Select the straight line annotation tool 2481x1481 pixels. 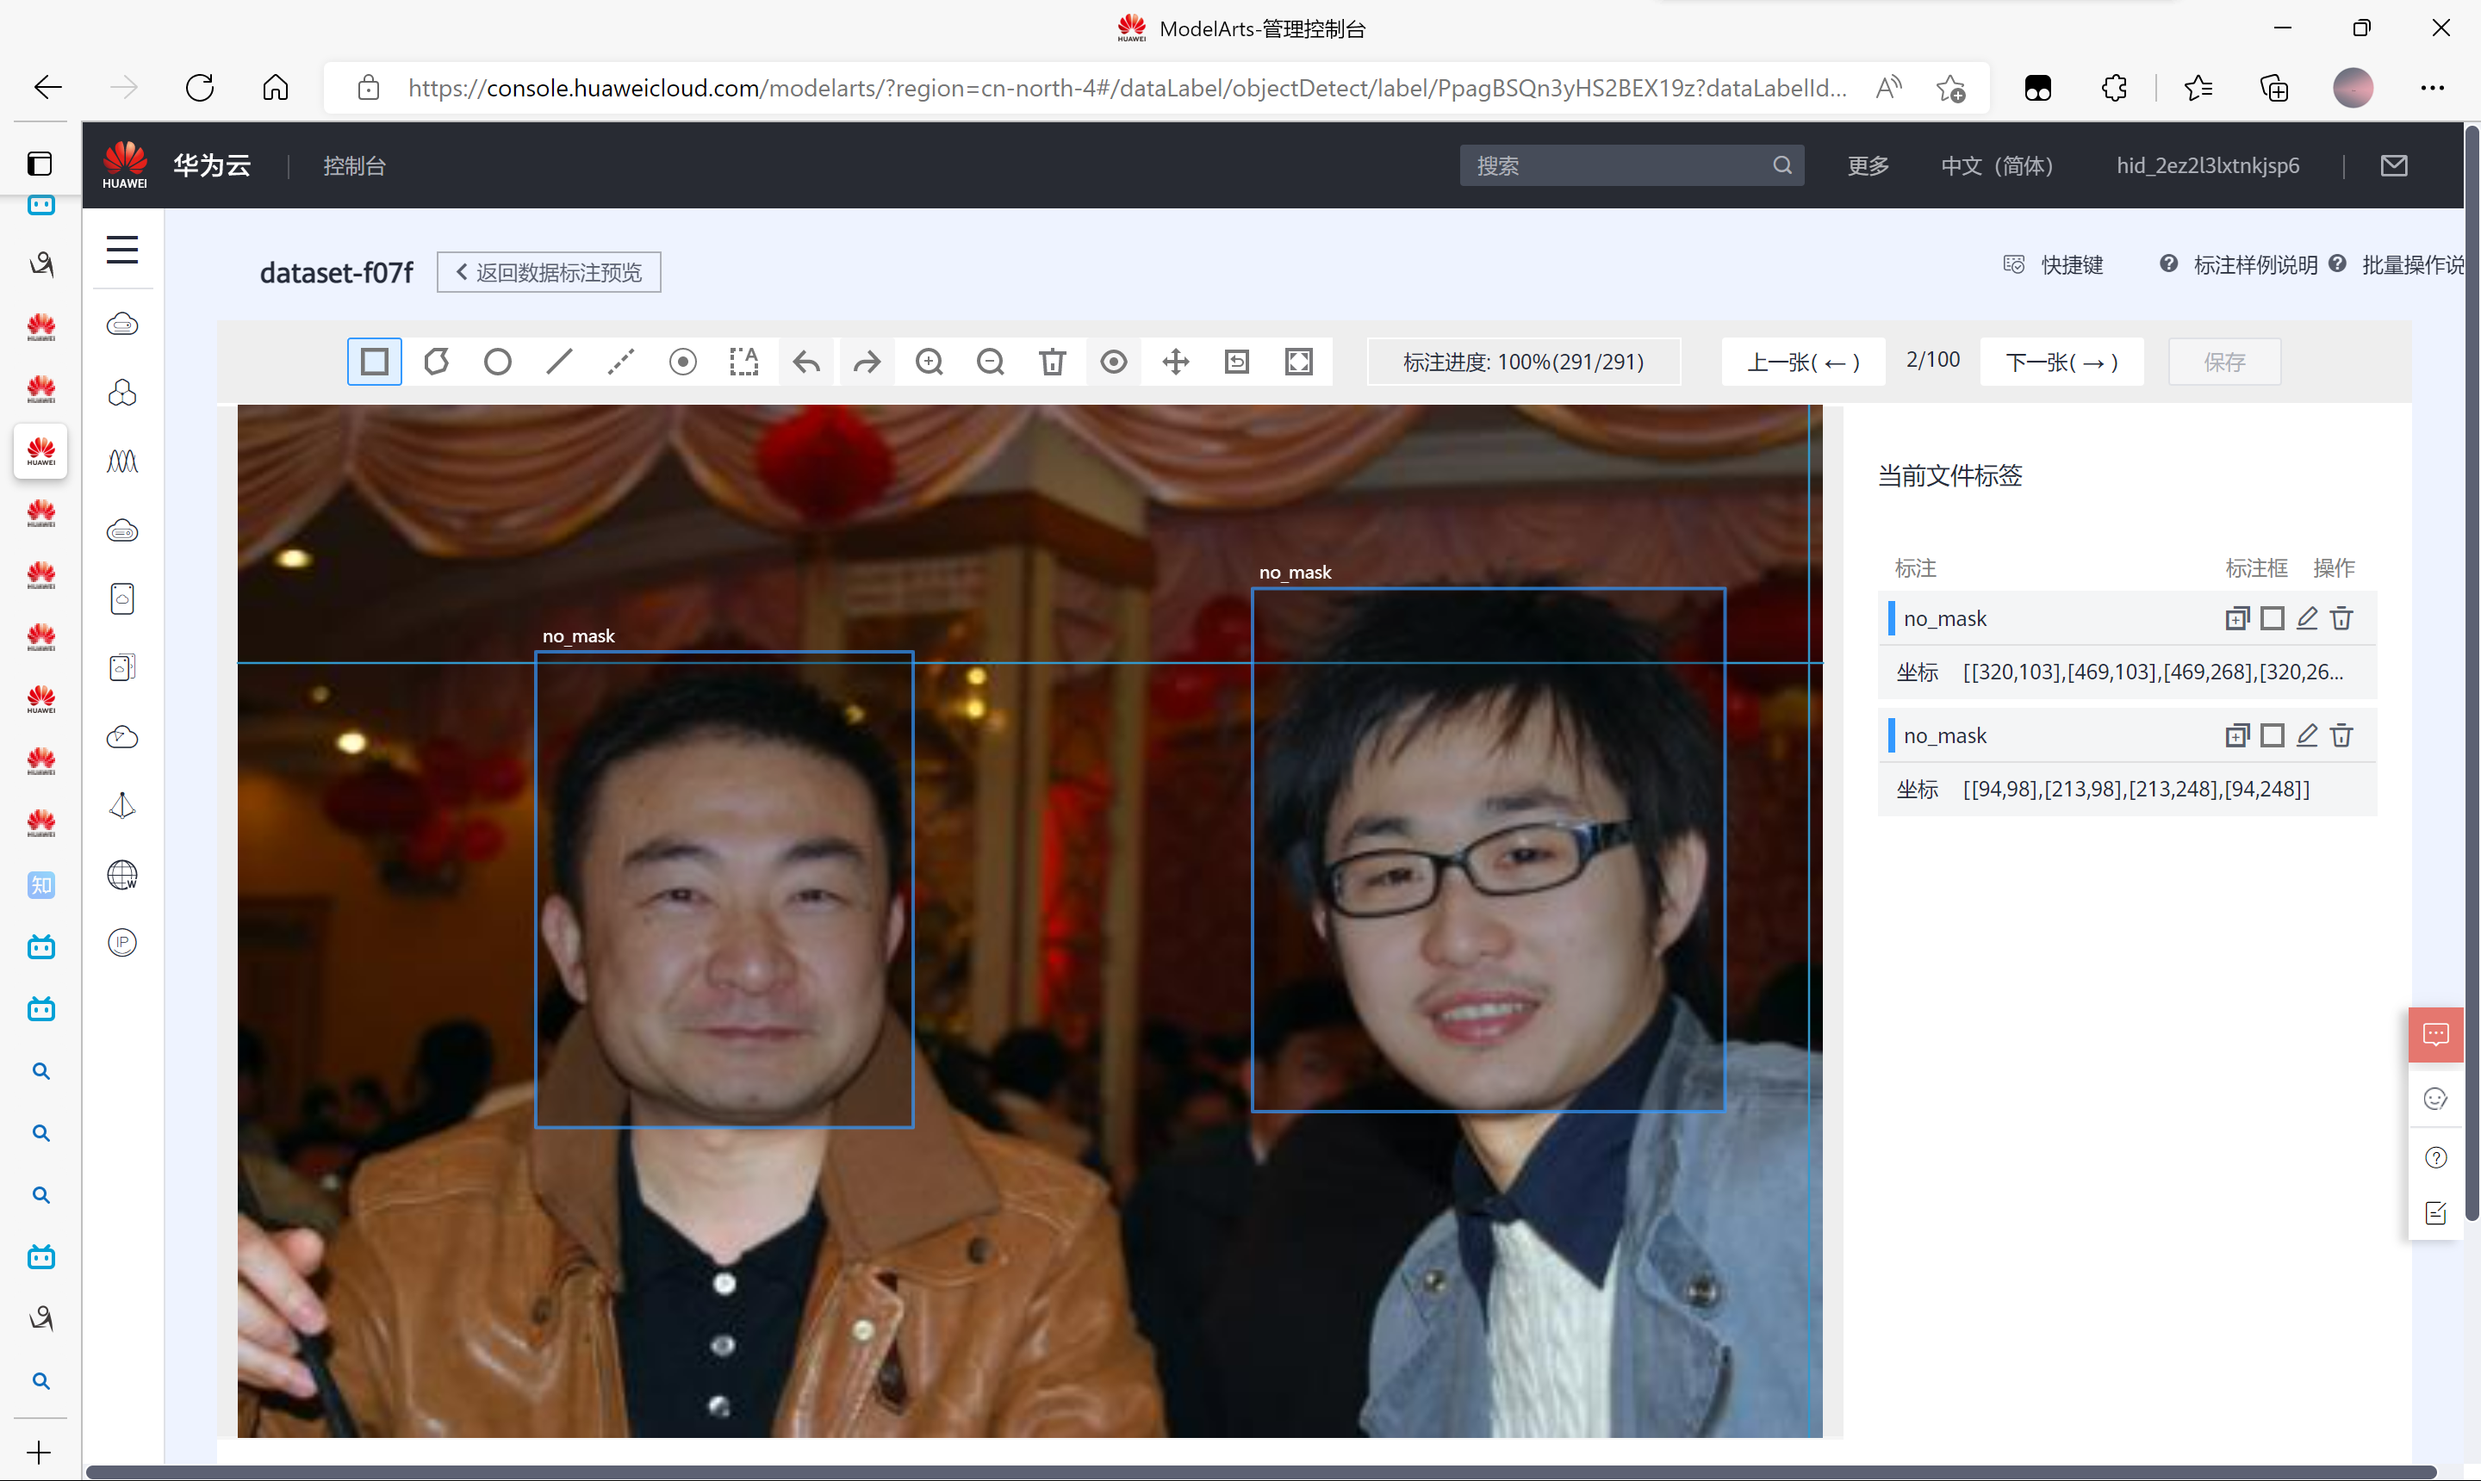tap(559, 362)
